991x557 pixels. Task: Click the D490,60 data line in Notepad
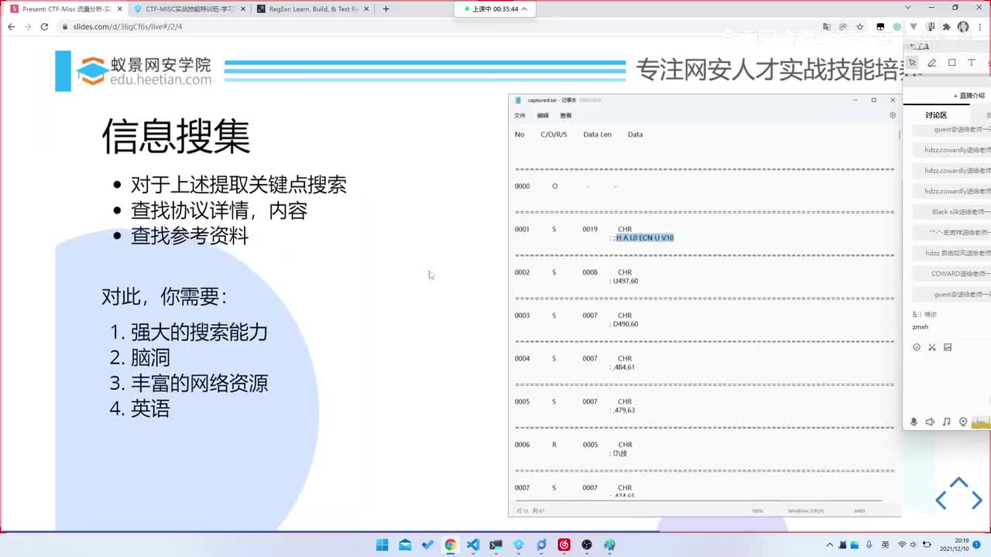[x=626, y=324]
